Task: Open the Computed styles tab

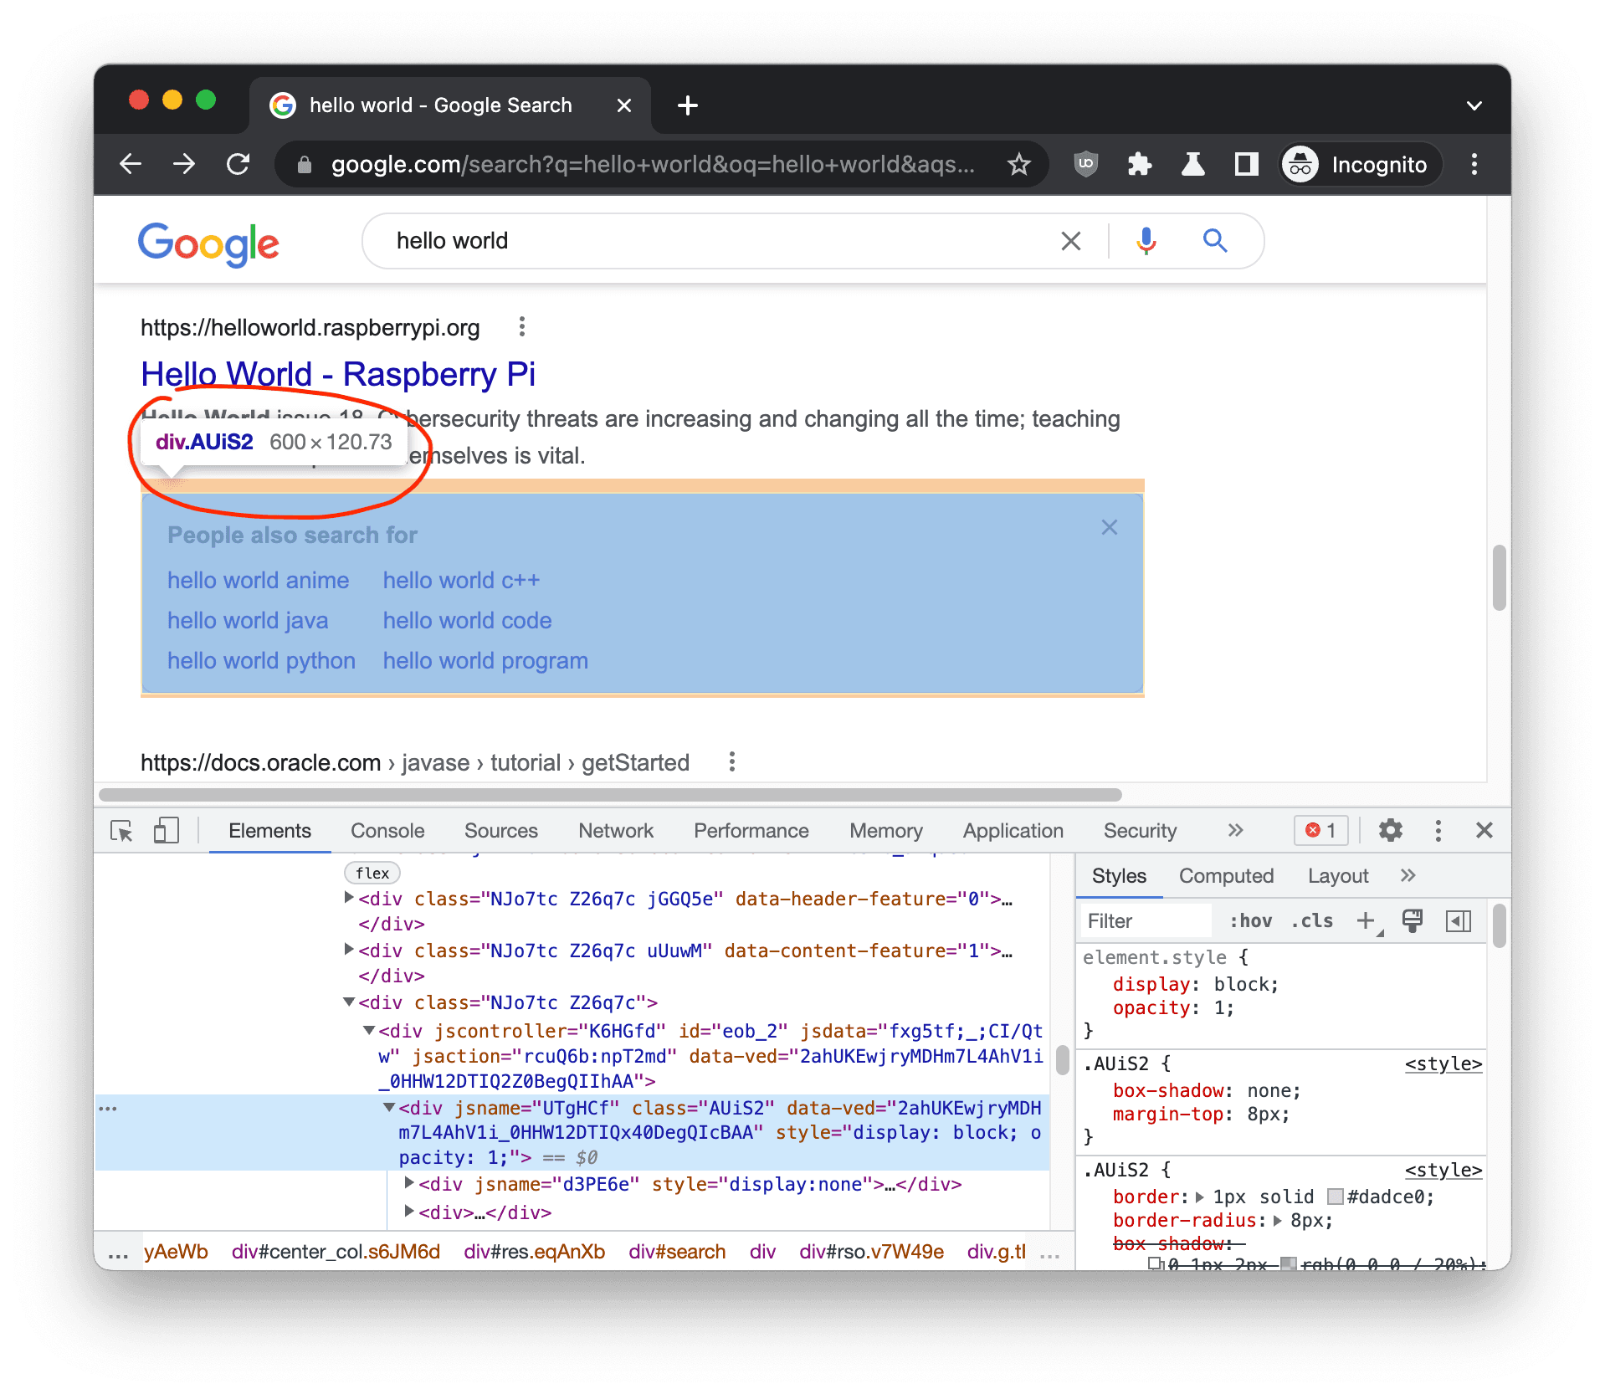Action: pos(1226,876)
